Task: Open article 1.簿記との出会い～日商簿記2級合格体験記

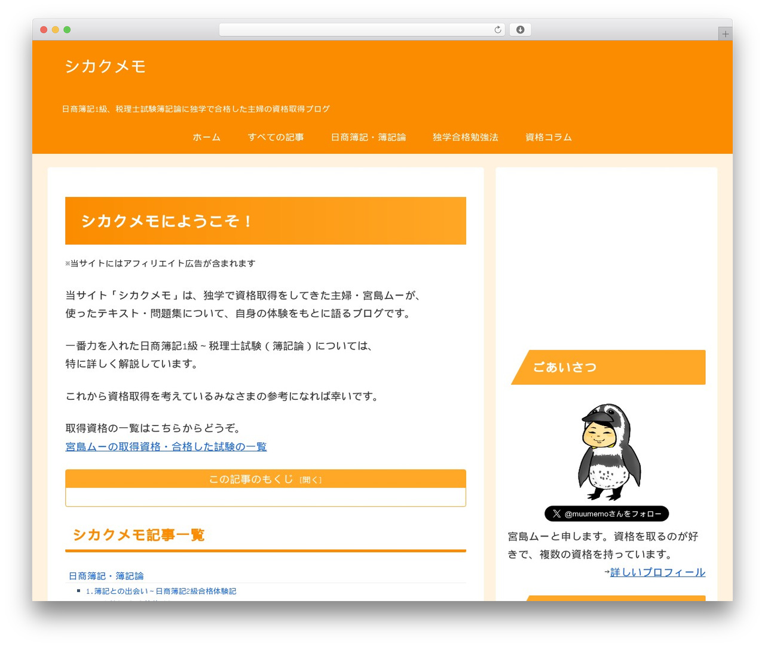Action: pos(161,591)
